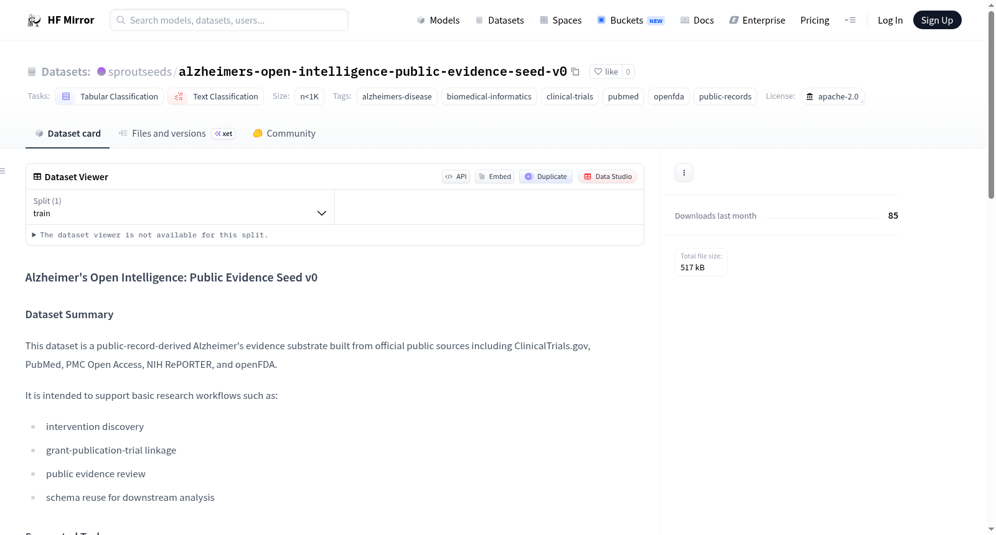Switch to the Dataset card tab
The height and width of the screenshot is (535, 996).
coord(67,134)
